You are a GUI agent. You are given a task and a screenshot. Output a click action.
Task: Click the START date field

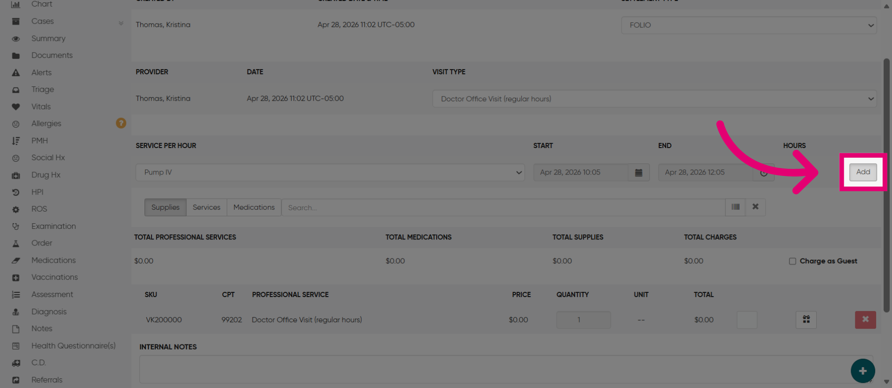(580, 172)
